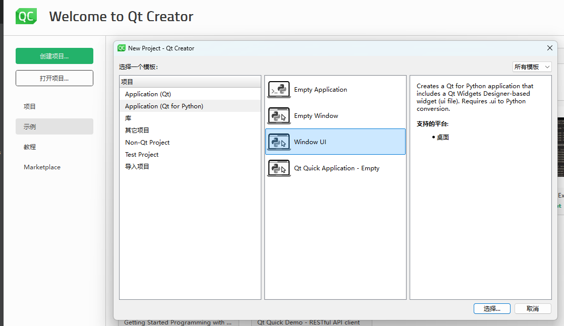The image size is (564, 326).
Task: Choose the Window UI label
Action: (x=310, y=142)
